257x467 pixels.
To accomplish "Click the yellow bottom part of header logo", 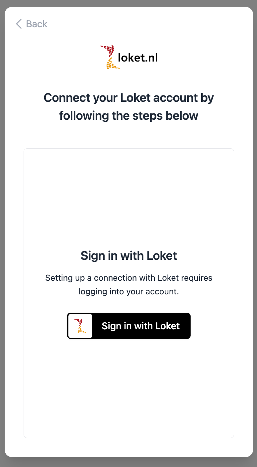I will tap(112, 65).
